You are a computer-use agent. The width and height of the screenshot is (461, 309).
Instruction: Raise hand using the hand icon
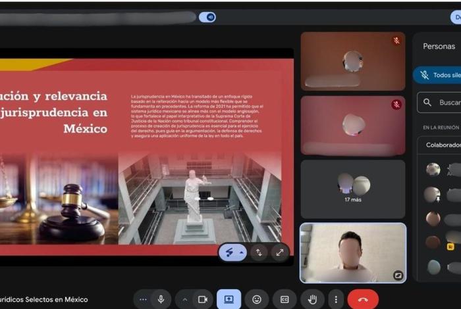point(312,299)
